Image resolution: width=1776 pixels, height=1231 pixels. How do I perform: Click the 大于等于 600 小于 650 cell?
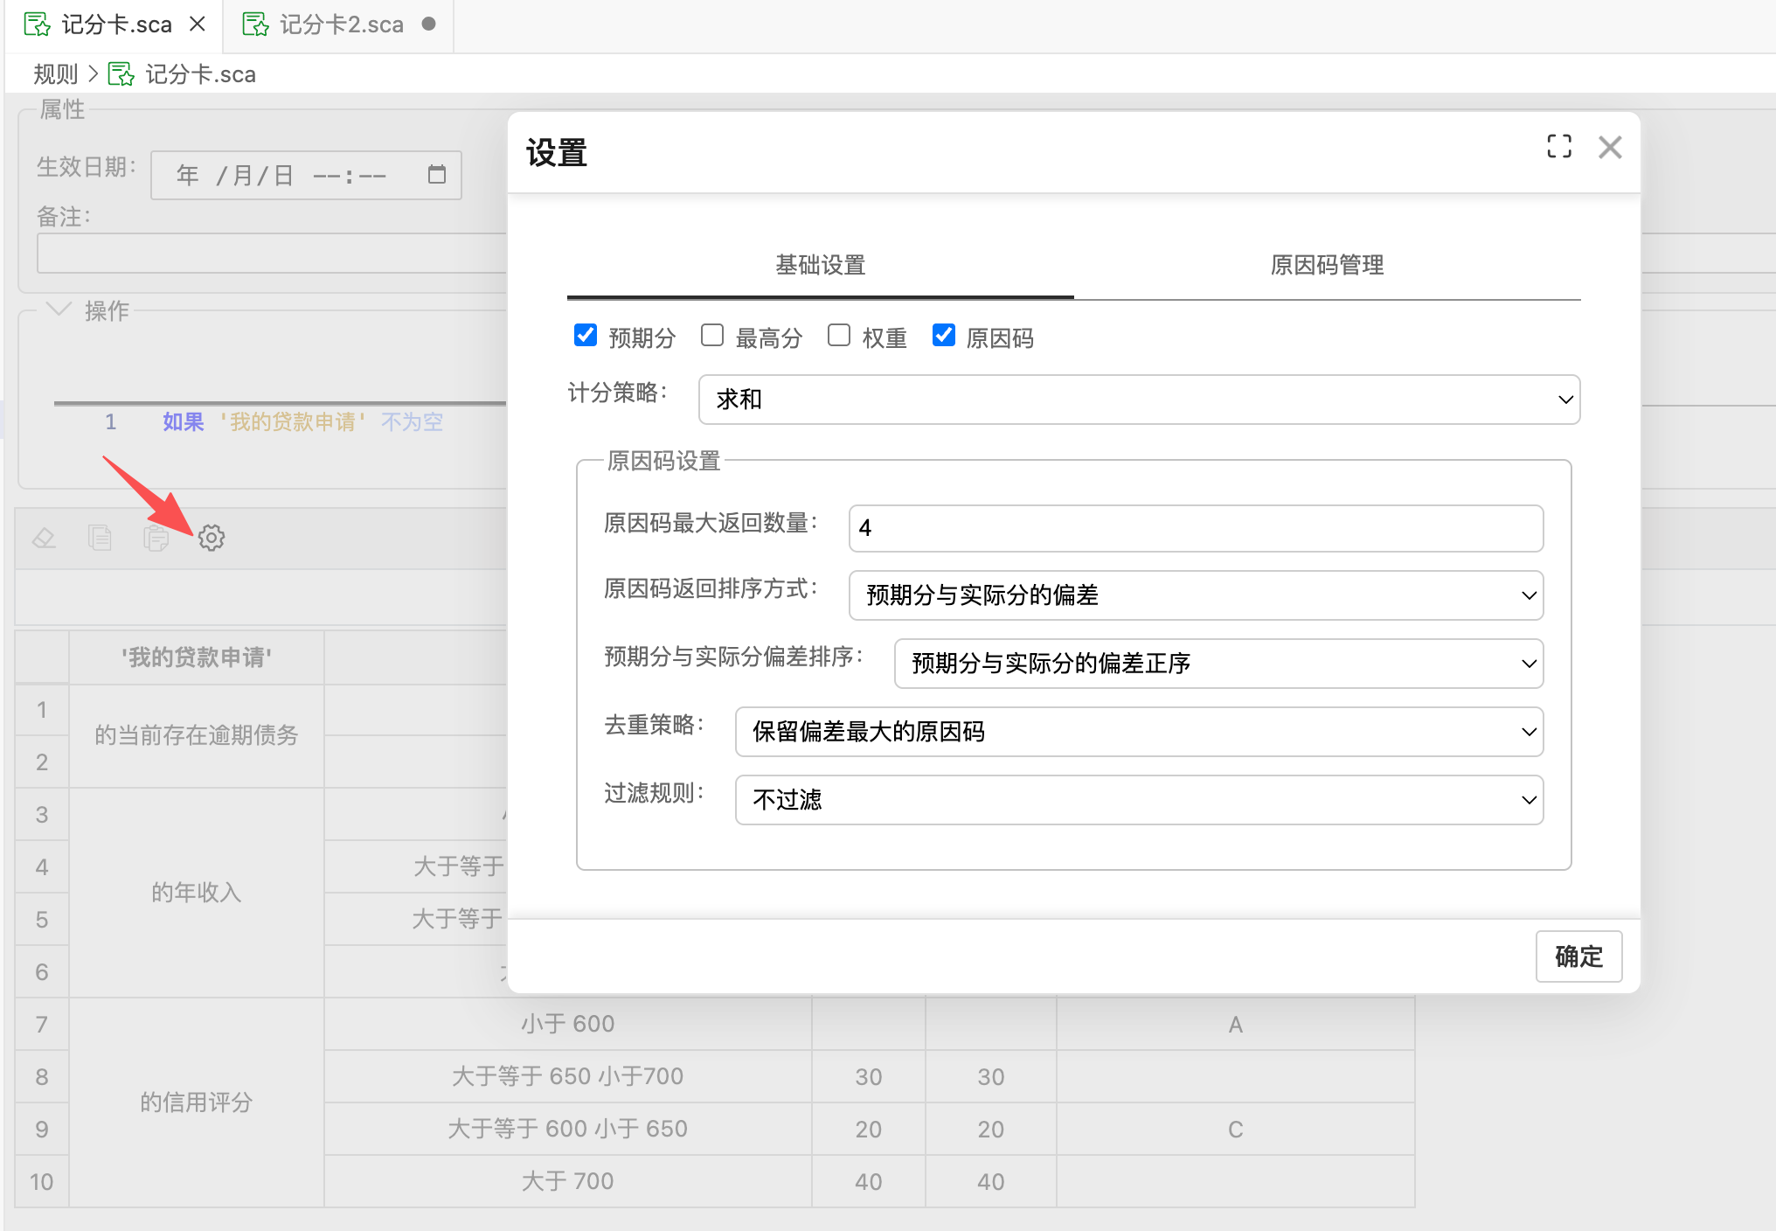point(568,1129)
